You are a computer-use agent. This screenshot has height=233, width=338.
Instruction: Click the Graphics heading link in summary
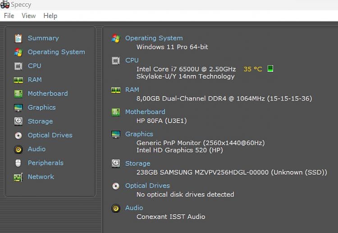[x=139, y=134]
